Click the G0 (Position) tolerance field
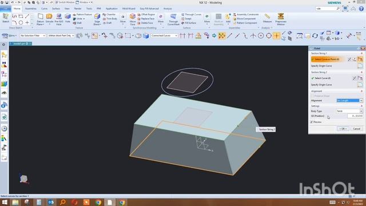366x206 pixels. point(355,116)
